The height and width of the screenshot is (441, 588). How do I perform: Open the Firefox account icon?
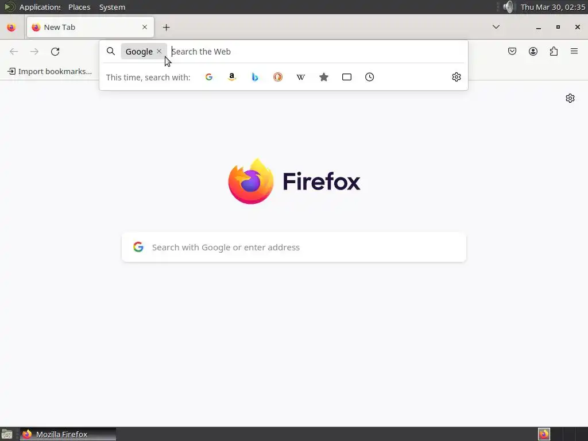(x=533, y=51)
